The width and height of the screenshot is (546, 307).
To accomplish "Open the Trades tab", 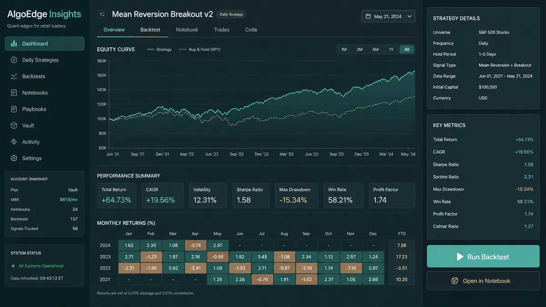I will point(222,30).
